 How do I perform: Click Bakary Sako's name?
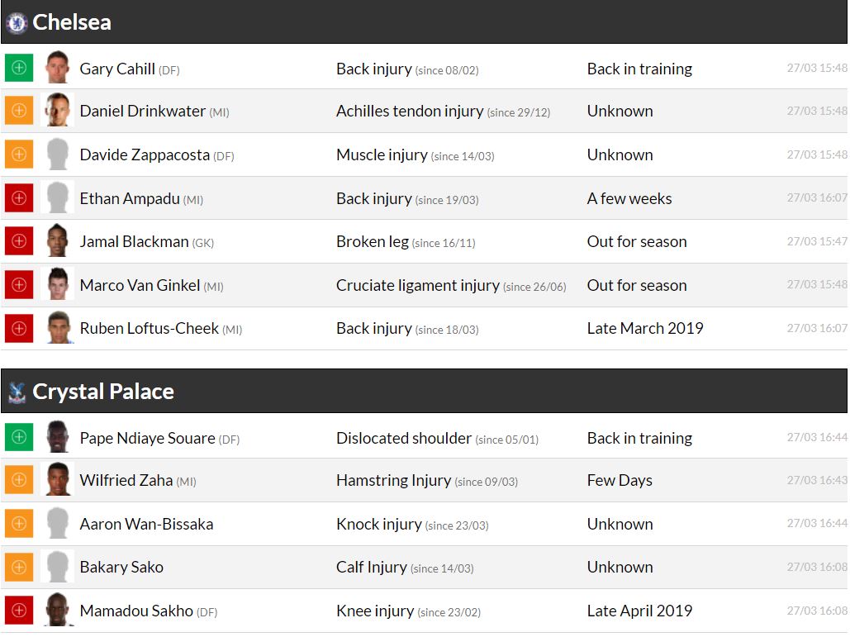pos(121,567)
